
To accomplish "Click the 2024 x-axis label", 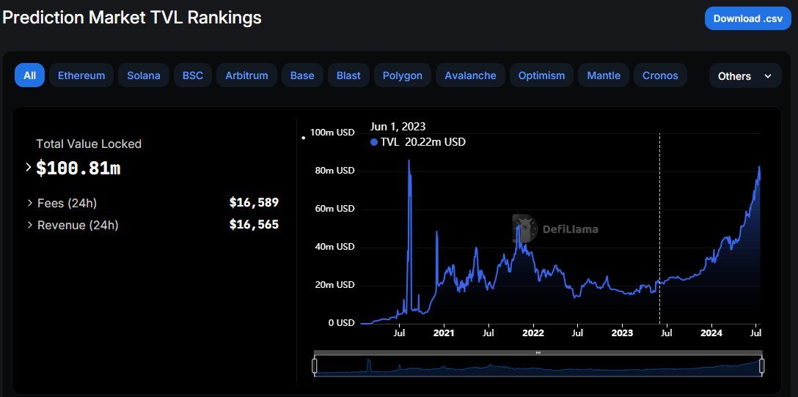I will [711, 333].
